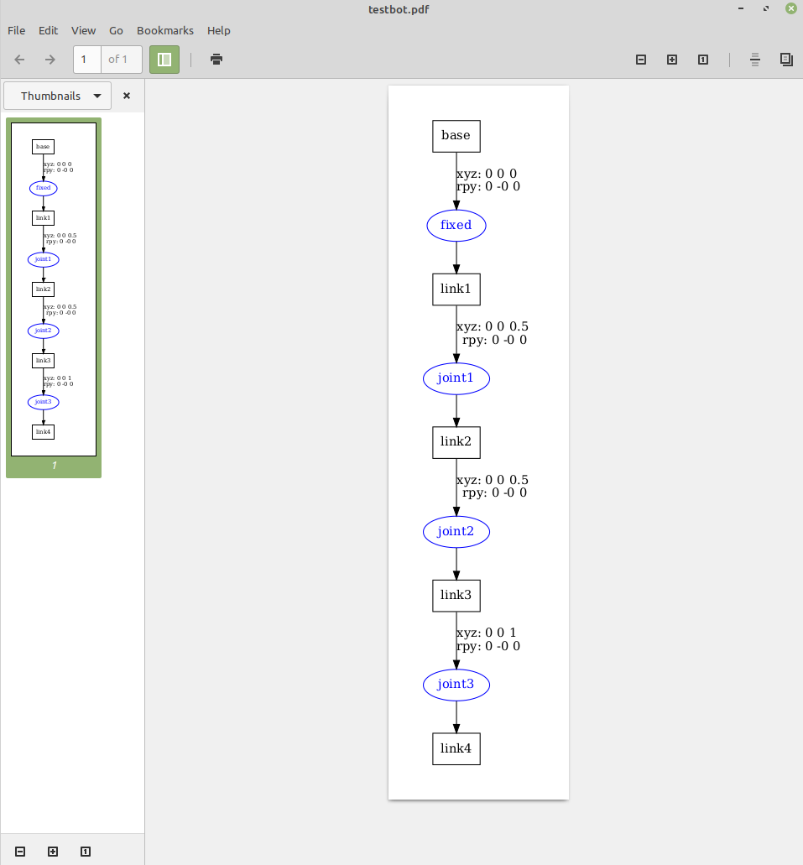Image resolution: width=803 pixels, height=865 pixels.
Task: Open the View menu
Action: (83, 30)
